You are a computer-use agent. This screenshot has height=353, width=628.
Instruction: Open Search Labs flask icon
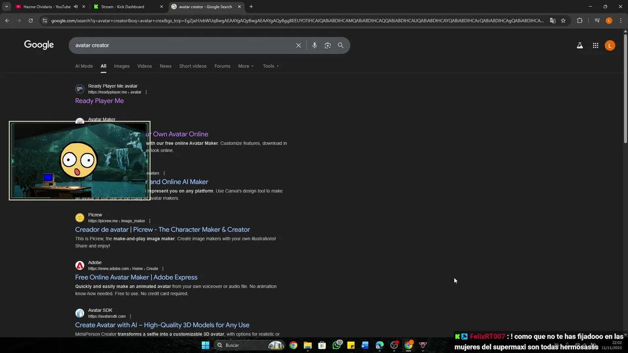579,46
